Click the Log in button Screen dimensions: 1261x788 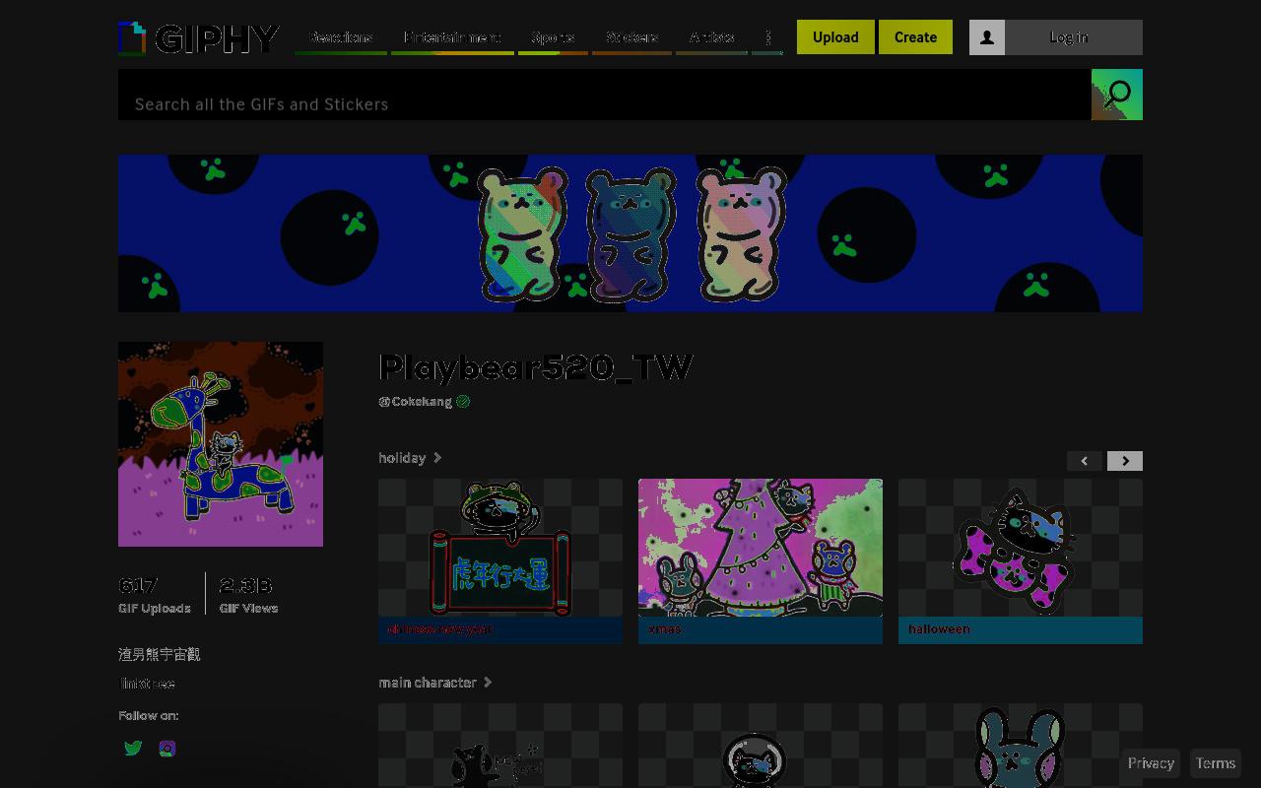(x=1069, y=37)
